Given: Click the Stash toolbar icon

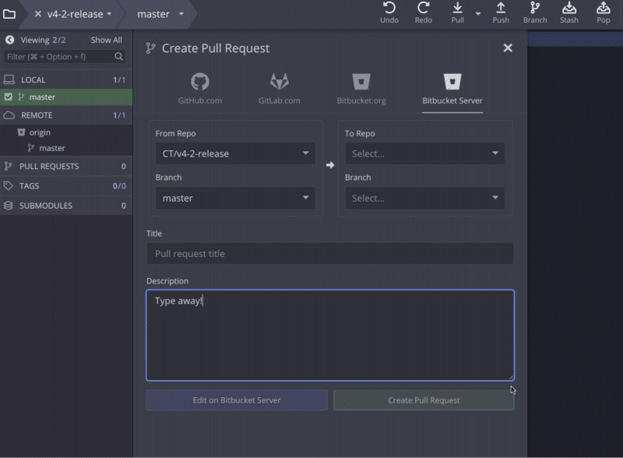Looking at the screenshot, I should point(569,12).
